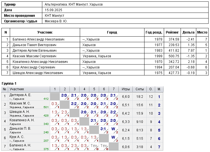Click the Год рожд. column header

point(154,32)
